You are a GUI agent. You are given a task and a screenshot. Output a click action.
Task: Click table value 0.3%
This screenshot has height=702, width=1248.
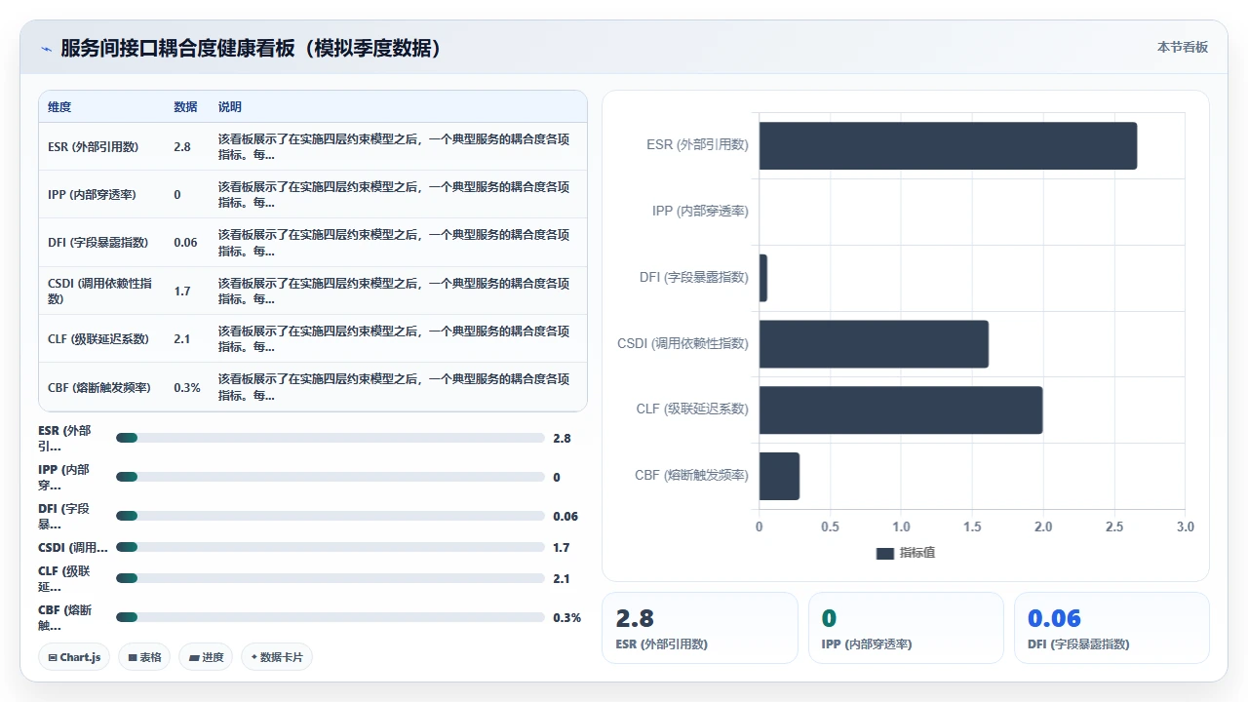point(187,387)
